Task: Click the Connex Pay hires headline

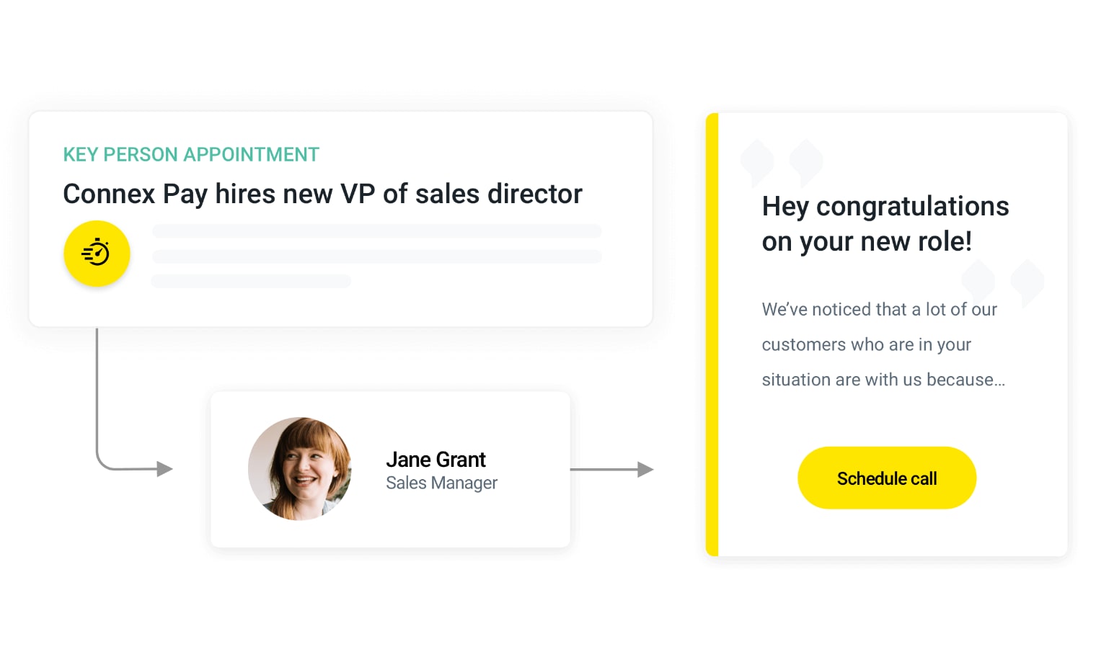Action: click(322, 194)
